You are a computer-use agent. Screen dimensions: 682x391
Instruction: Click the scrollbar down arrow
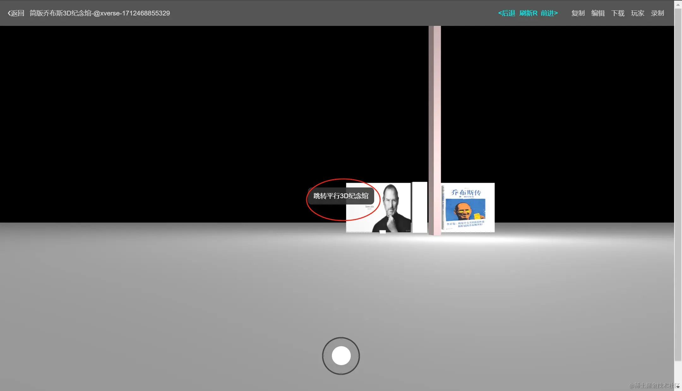(x=678, y=387)
